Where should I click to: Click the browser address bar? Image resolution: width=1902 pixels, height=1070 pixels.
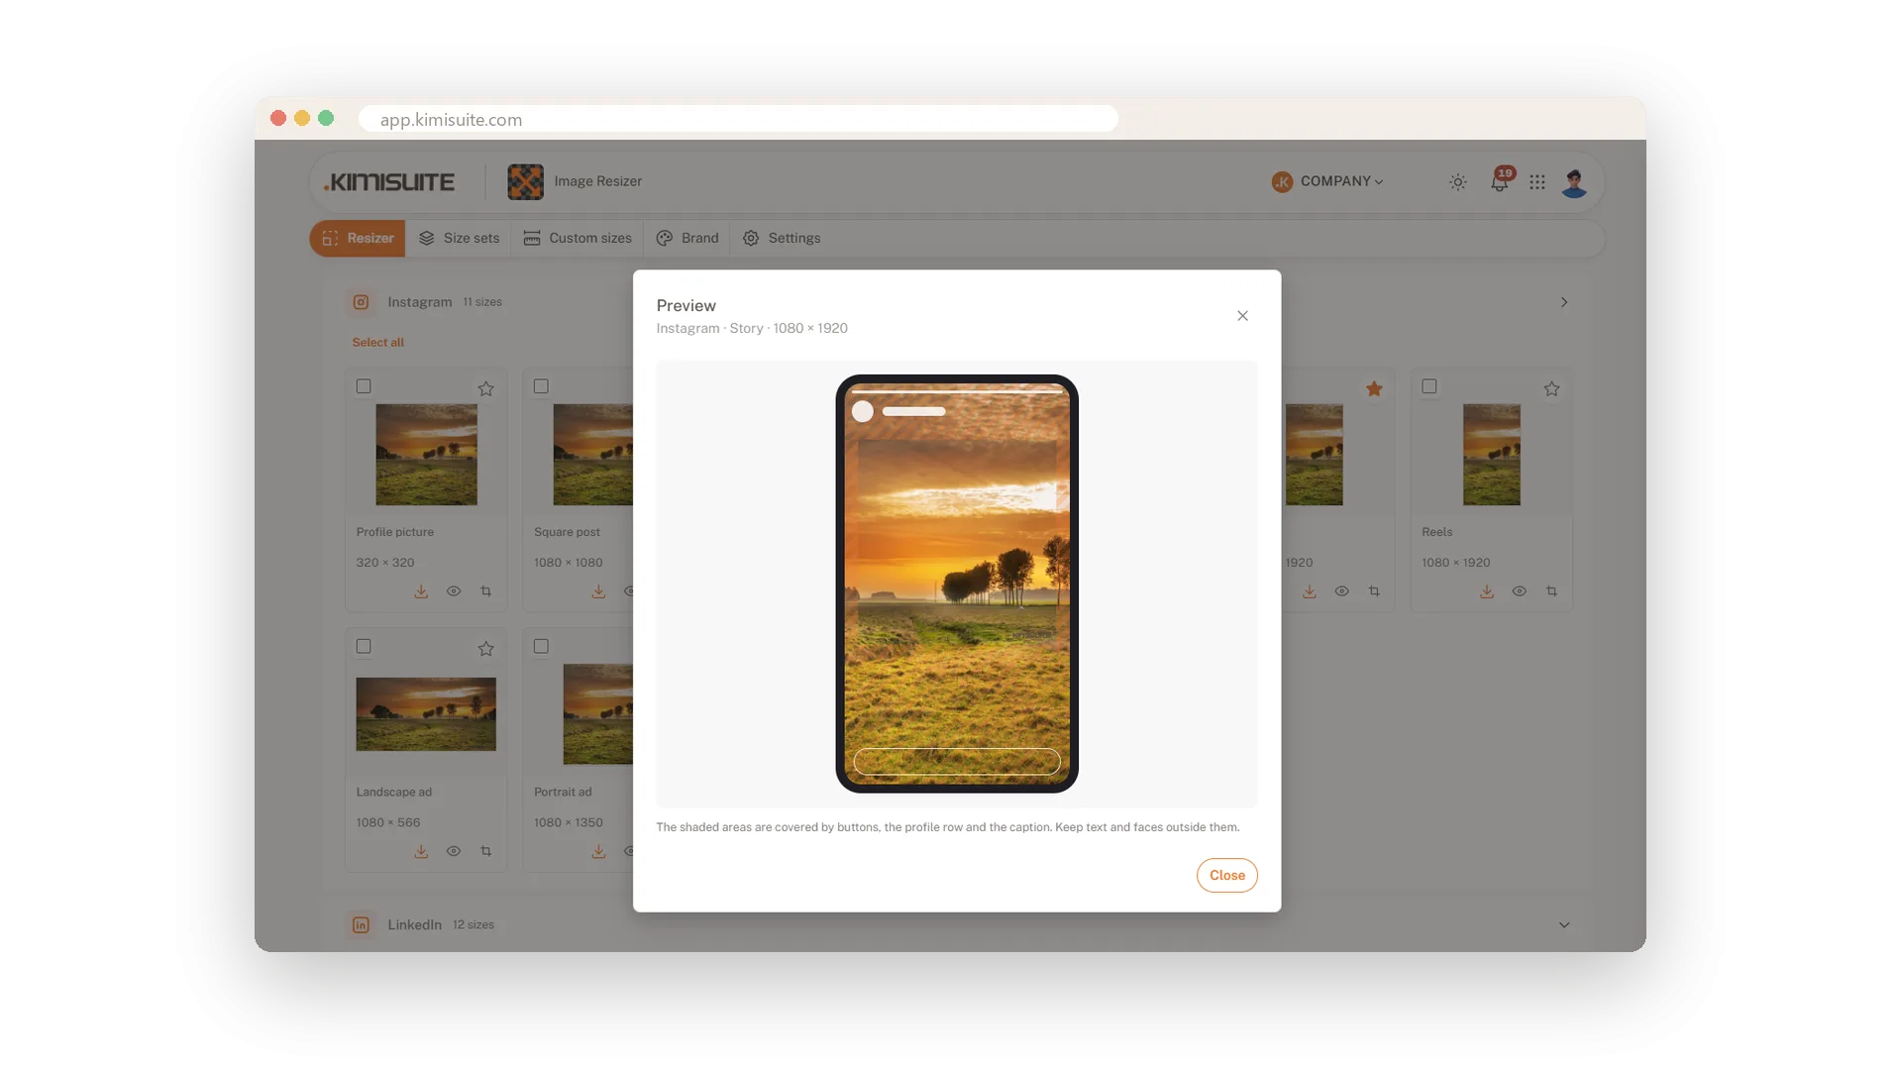click(x=738, y=119)
